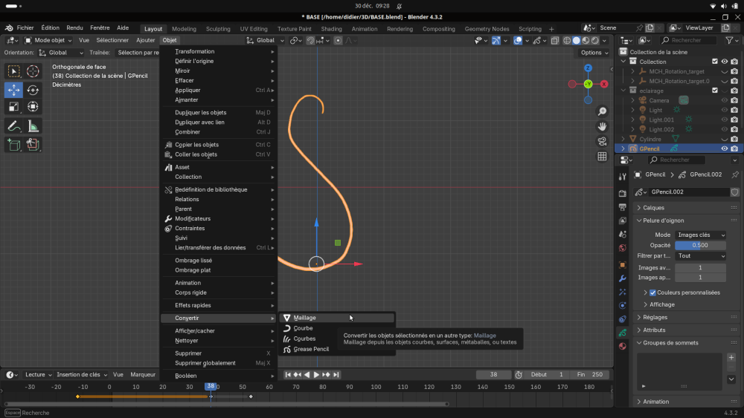Adjust the Opacité slider value
This screenshot has width=744, height=418.
pos(700,245)
